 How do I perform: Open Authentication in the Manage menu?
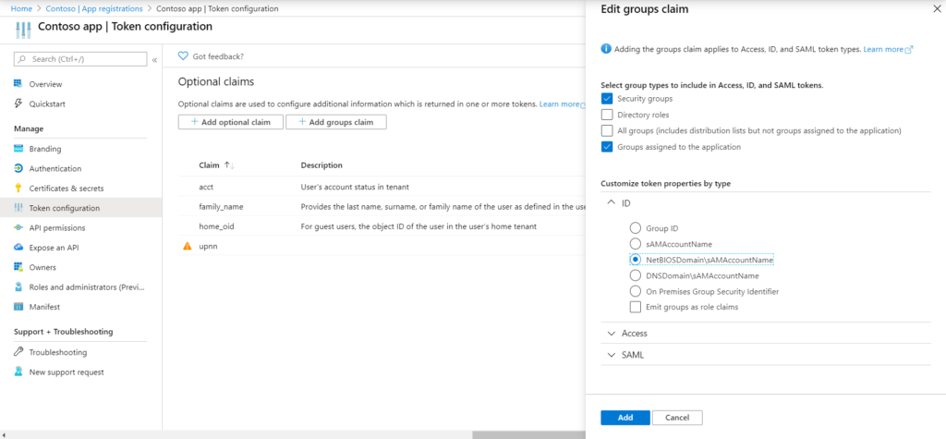55,169
